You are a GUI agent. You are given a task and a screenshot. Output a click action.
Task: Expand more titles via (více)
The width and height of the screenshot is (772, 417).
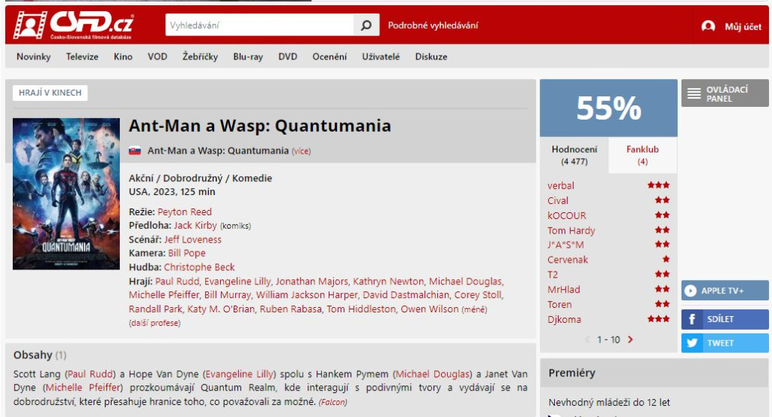click(x=302, y=151)
